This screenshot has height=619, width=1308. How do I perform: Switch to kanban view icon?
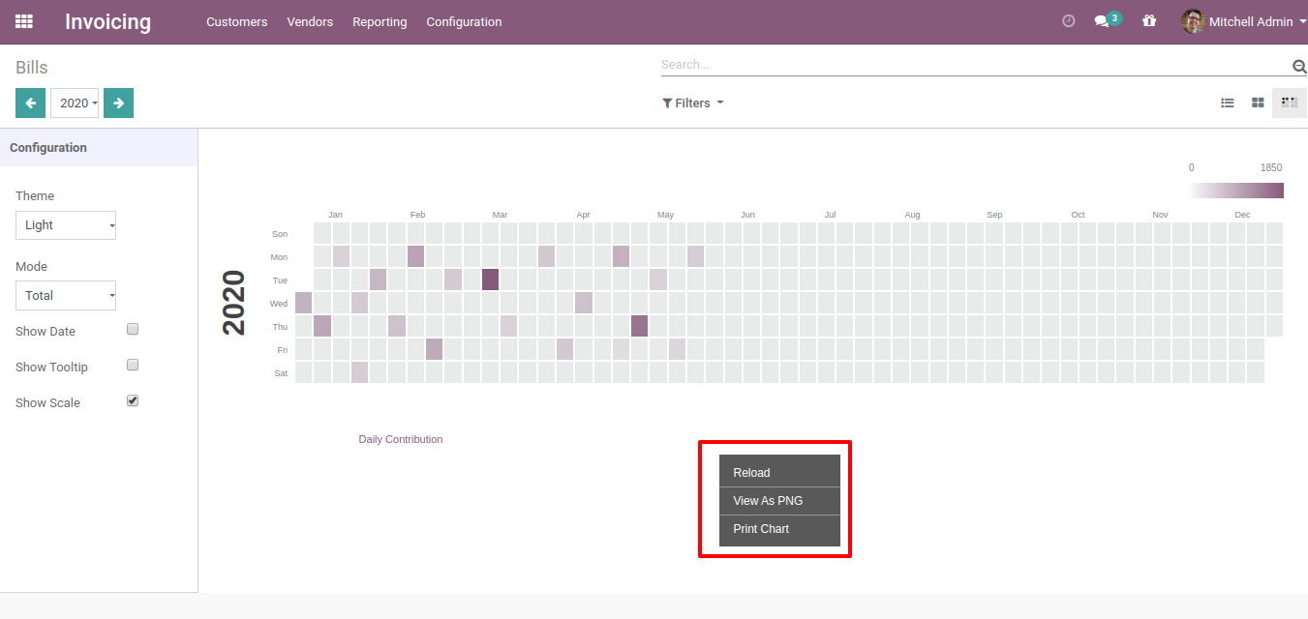[1258, 103]
